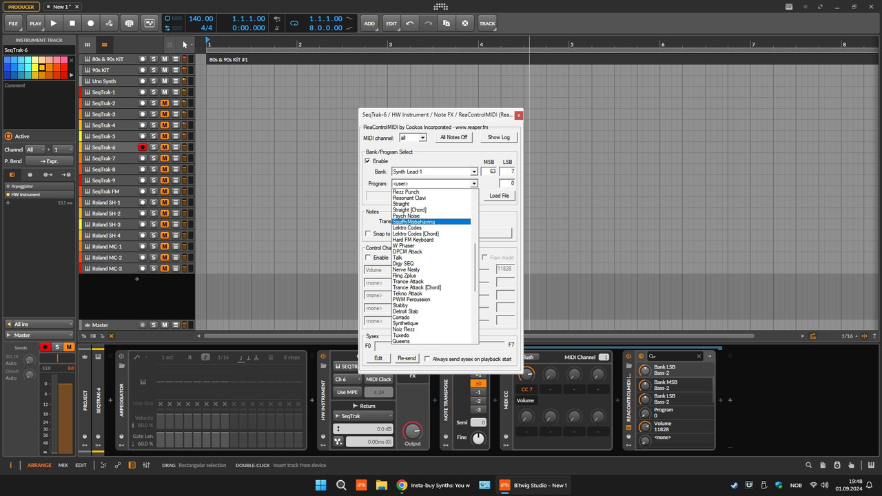The width and height of the screenshot is (882, 496).
Task: Click the delete X icon in the top toolbar
Action: pyautogui.click(x=465, y=23)
